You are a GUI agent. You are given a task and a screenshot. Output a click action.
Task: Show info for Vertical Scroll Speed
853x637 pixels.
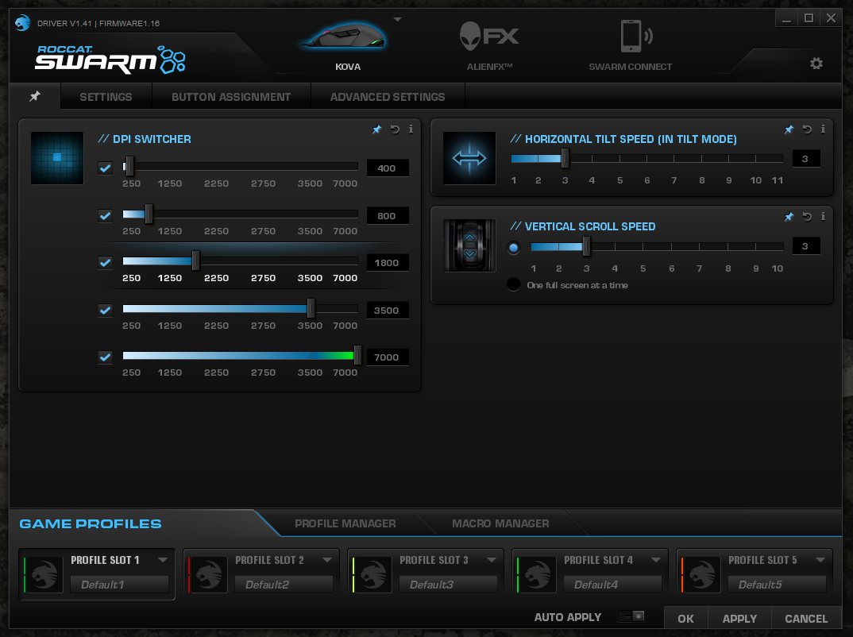coord(823,217)
